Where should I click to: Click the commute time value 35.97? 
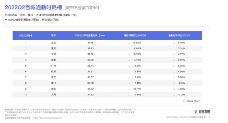click(x=90, y=71)
